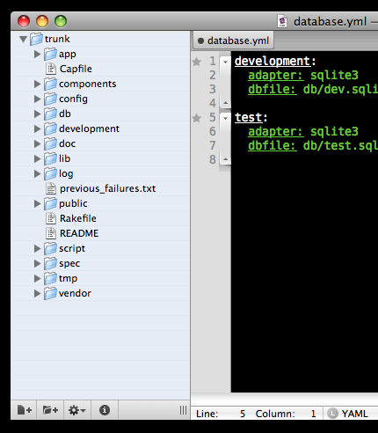Click the info button in project drawer
Image resolution: width=378 pixels, height=433 pixels.
point(105,410)
